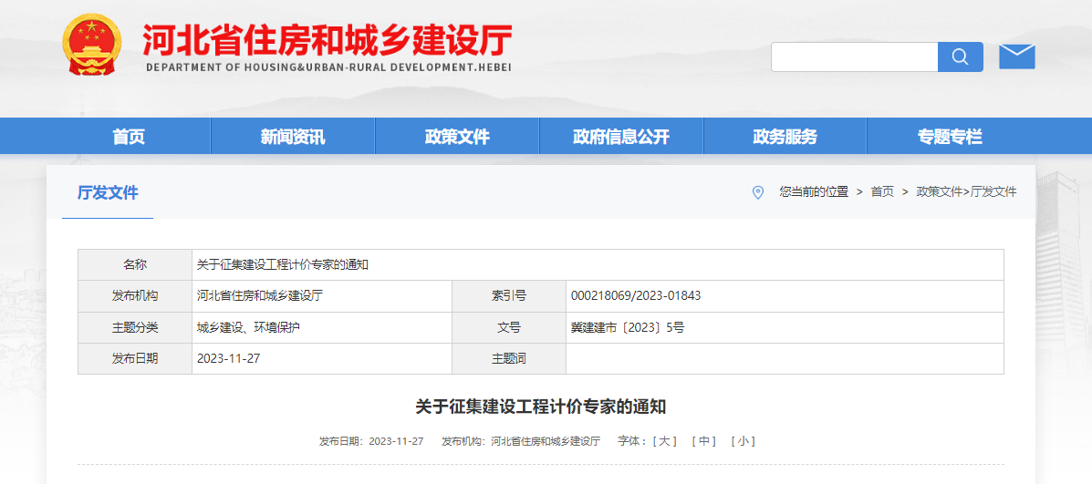Open the 专题专栏 navigation menu
This screenshot has width=1092, height=484.
point(950,137)
